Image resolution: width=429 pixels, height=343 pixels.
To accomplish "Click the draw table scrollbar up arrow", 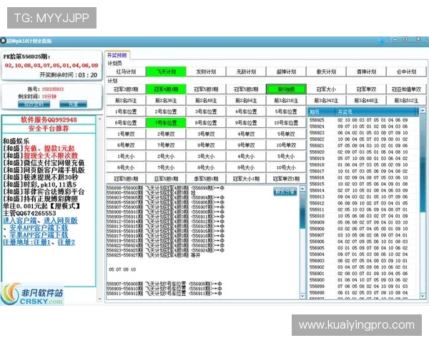I will (x=423, y=111).
